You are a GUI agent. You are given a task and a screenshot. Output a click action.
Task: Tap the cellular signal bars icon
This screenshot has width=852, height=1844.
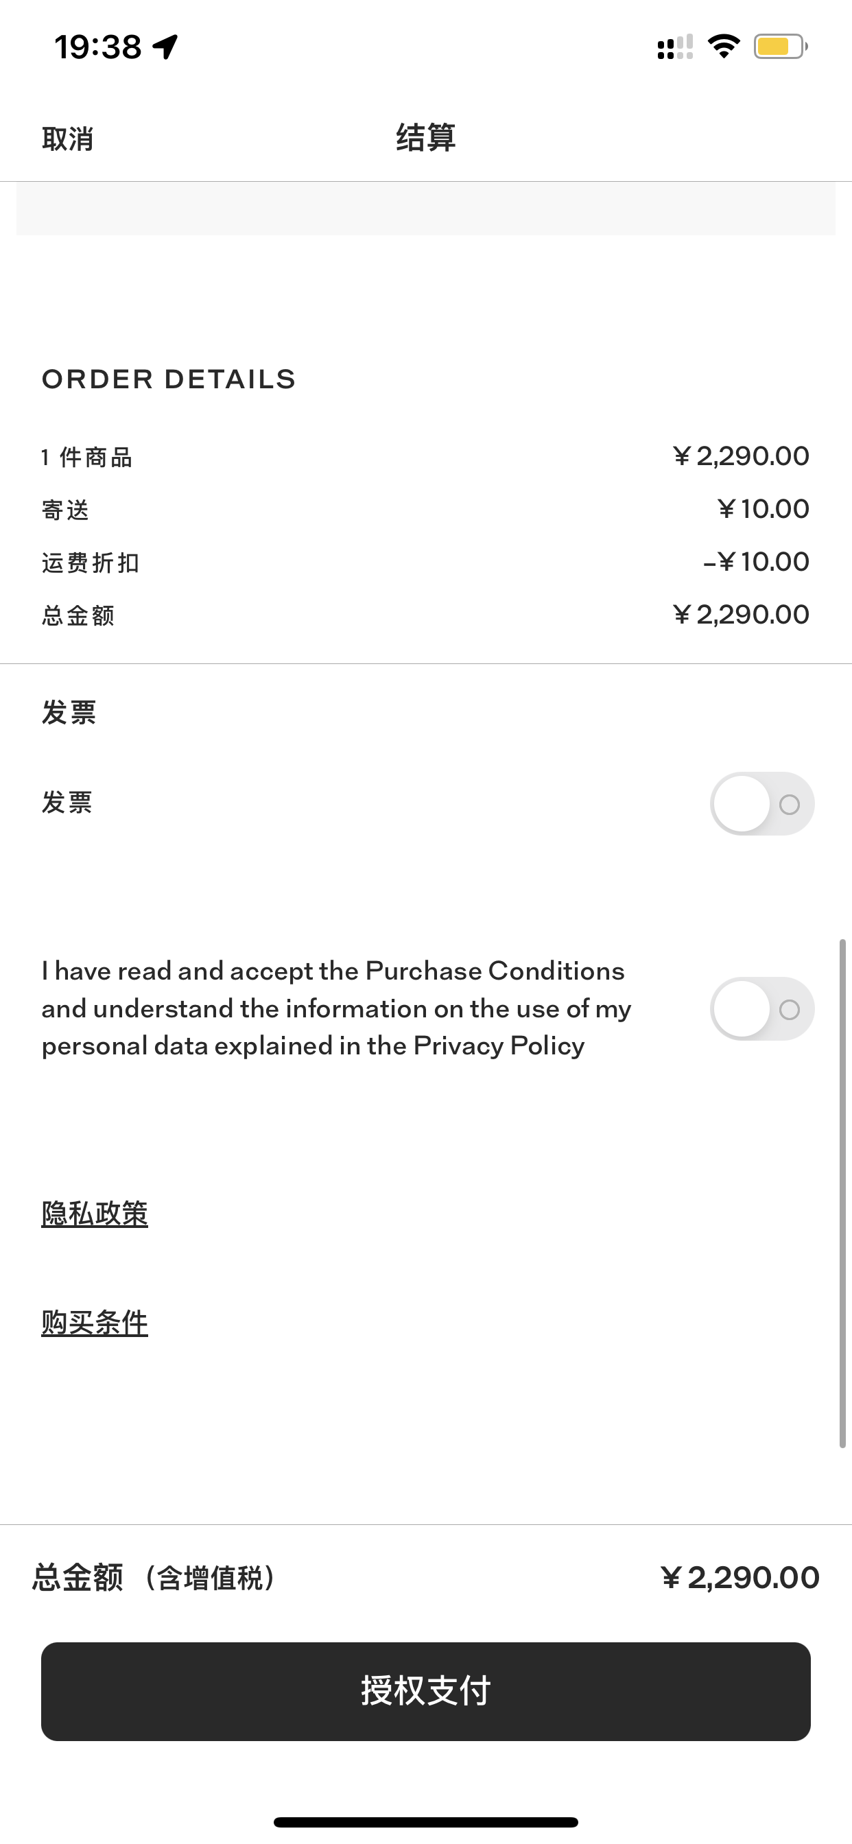(x=674, y=47)
